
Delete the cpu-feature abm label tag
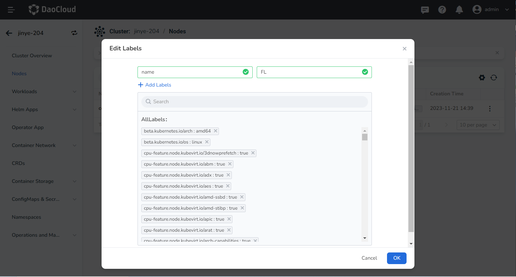[230, 164]
